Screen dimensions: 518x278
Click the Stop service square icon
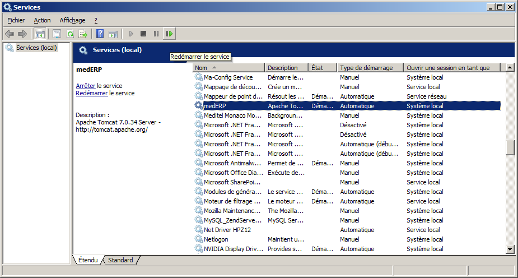(143, 34)
